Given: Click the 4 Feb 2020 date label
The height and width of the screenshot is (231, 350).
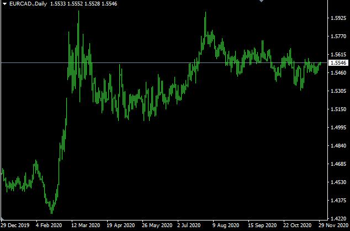Looking at the screenshot, I should point(49,225).
